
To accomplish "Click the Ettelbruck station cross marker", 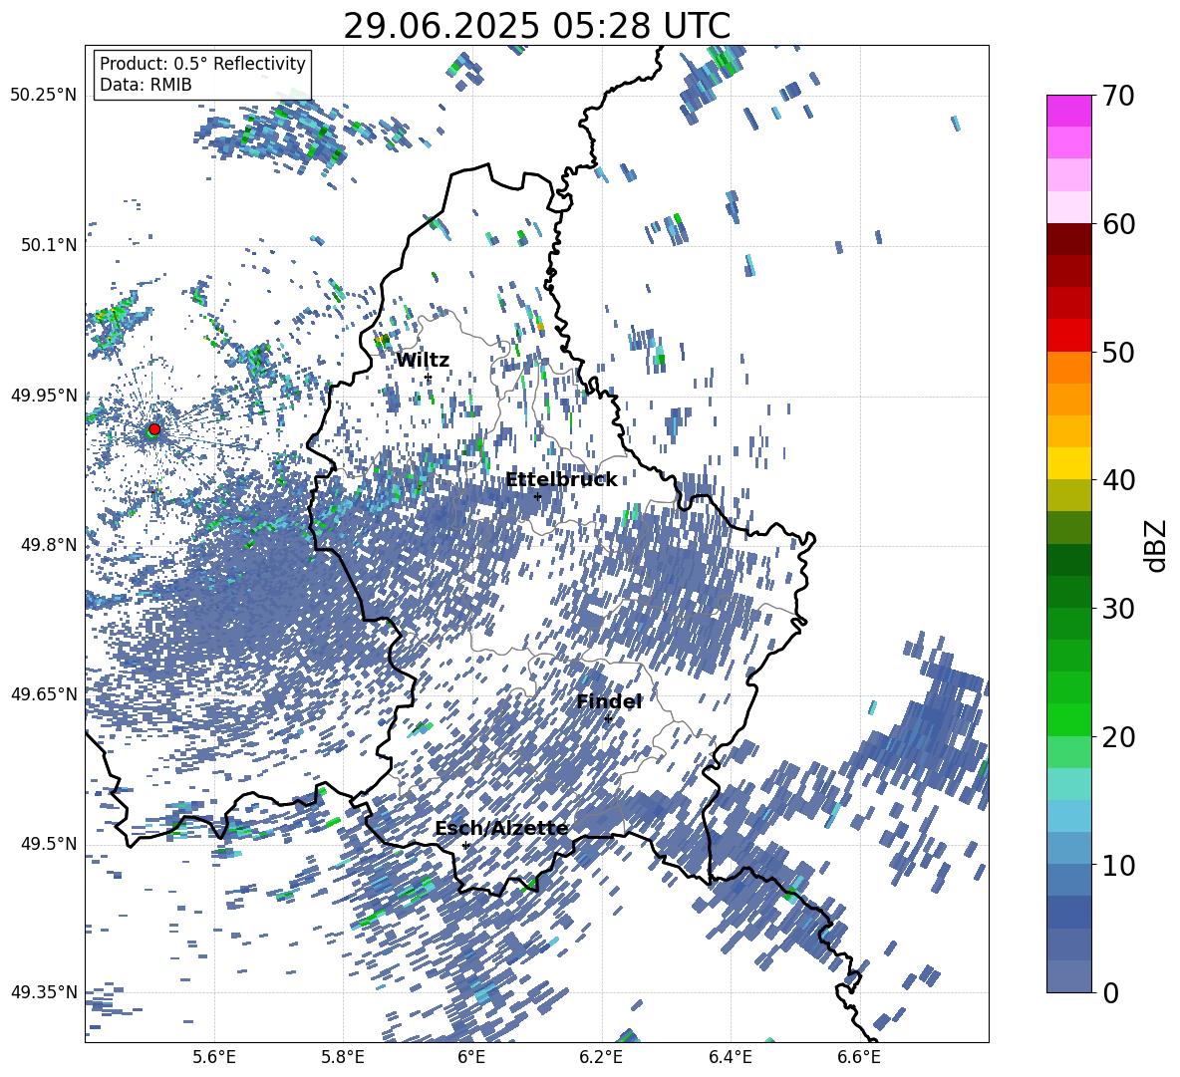I will 537,496.
